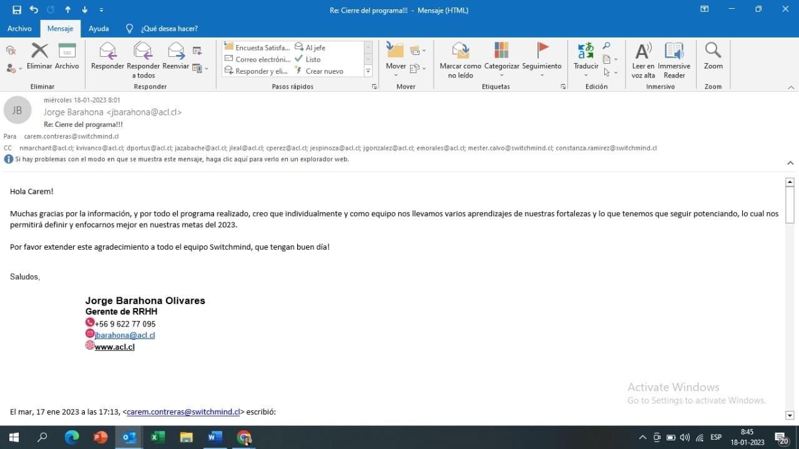The width and height of the screenshot is (799, 449).
Task: Expand the Seguimiento flag dropdown
Action: [x=541, y=76]
